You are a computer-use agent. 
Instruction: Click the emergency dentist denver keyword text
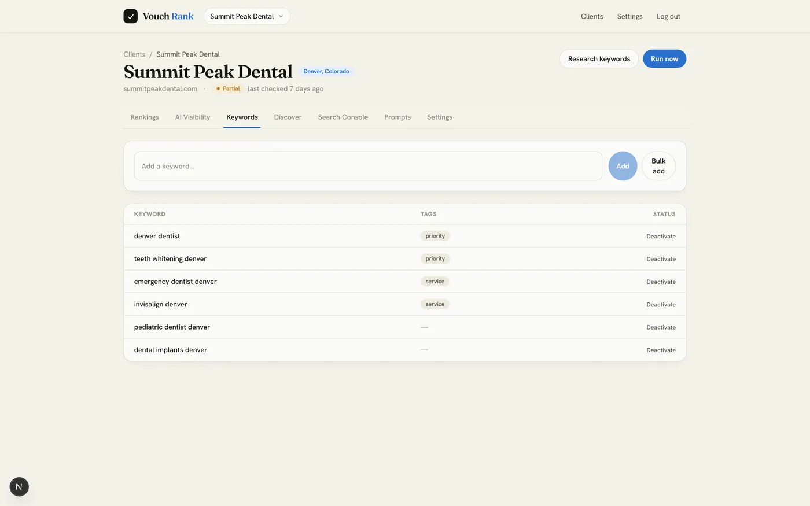pos(175,282)
